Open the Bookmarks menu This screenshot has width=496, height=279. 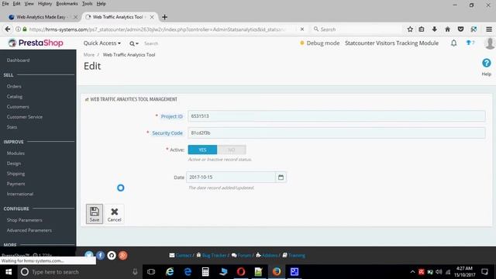(67, 4)
